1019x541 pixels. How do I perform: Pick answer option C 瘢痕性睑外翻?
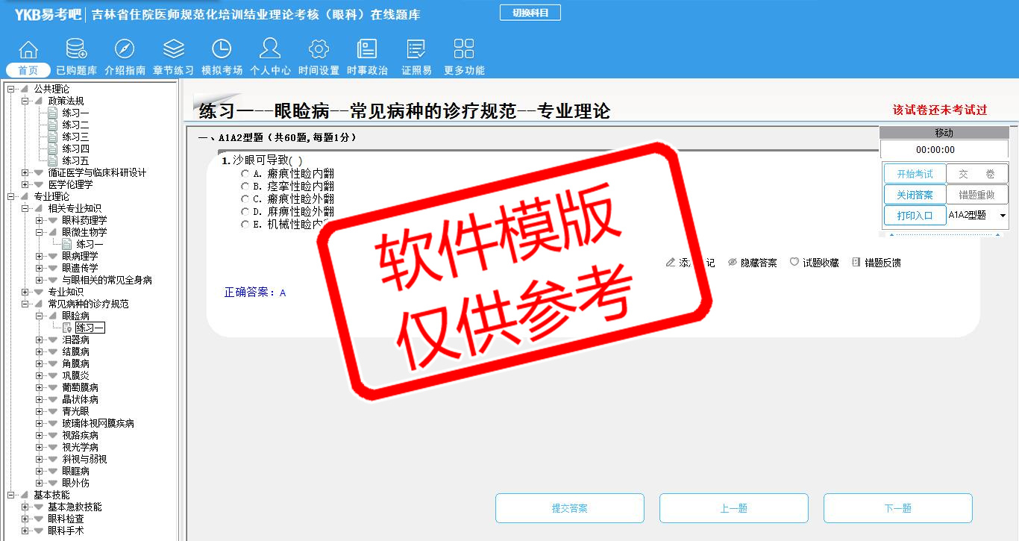tap(245, 198)
